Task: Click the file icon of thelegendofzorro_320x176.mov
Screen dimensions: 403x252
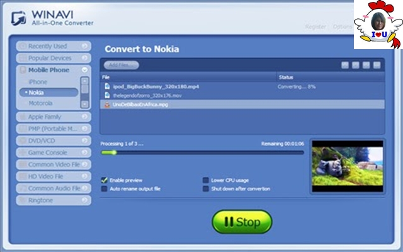Action: click(x=107, y=95)
